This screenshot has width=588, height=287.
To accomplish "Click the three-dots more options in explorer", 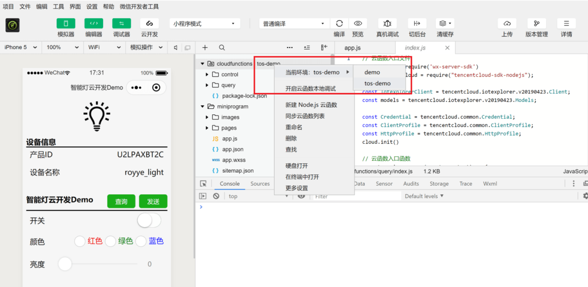I will point(290,47).
